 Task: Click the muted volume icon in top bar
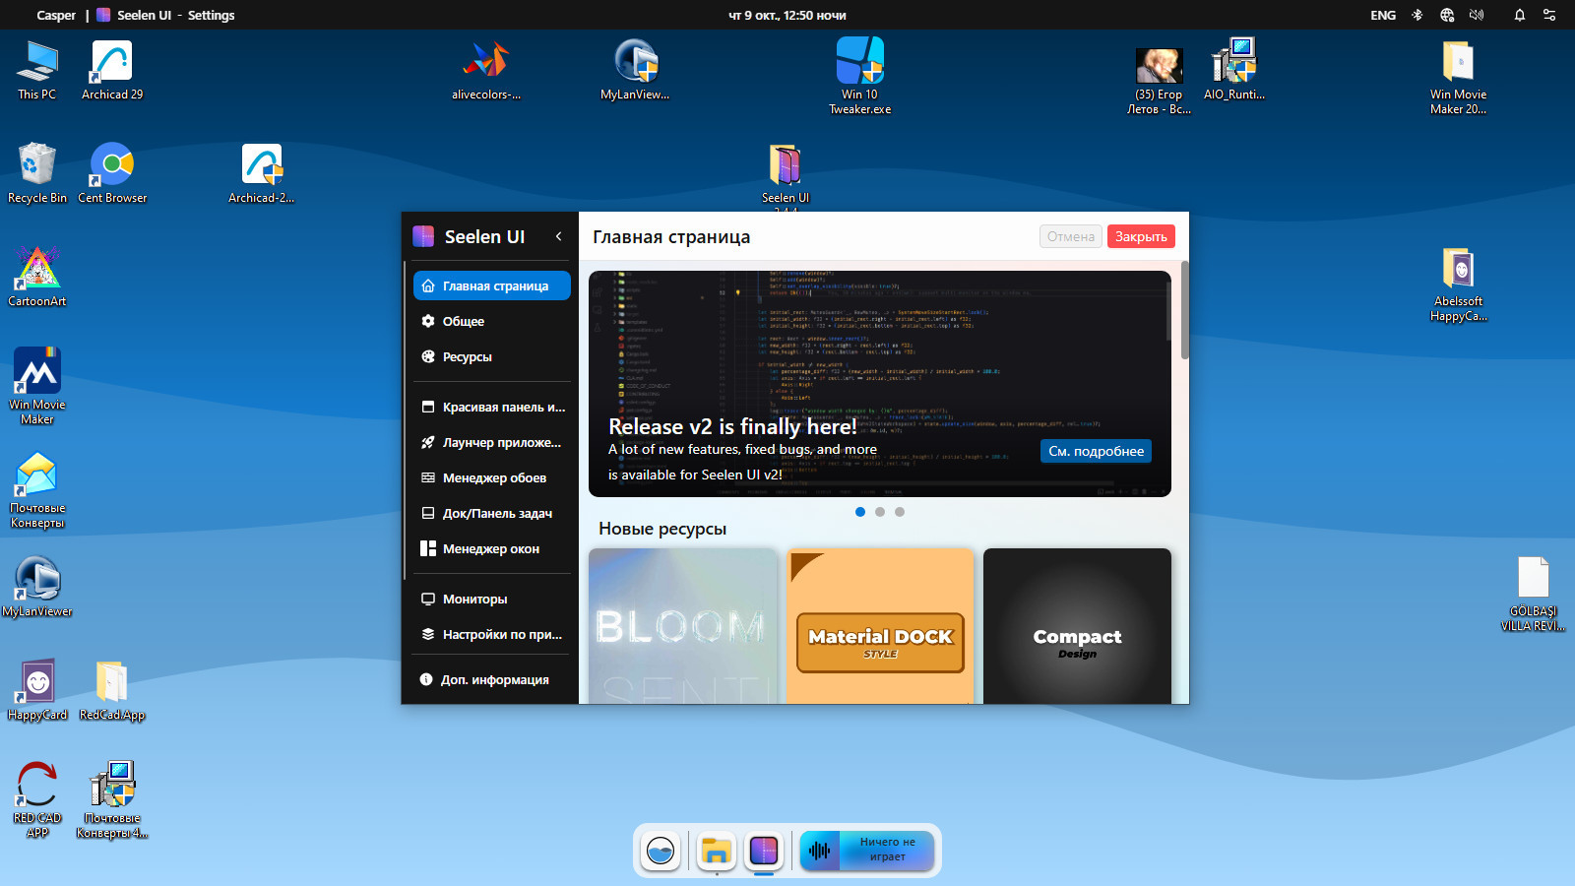[1477, 15]
